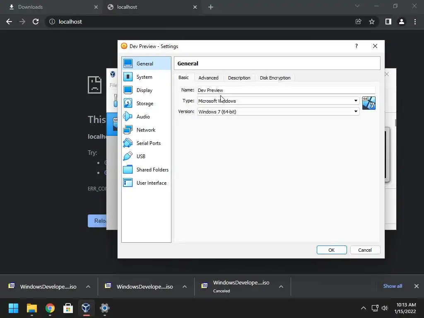Select the Audio category icon
Viewport: 424px width, 318px height.
pyautogui.click(x=128, y=116)
